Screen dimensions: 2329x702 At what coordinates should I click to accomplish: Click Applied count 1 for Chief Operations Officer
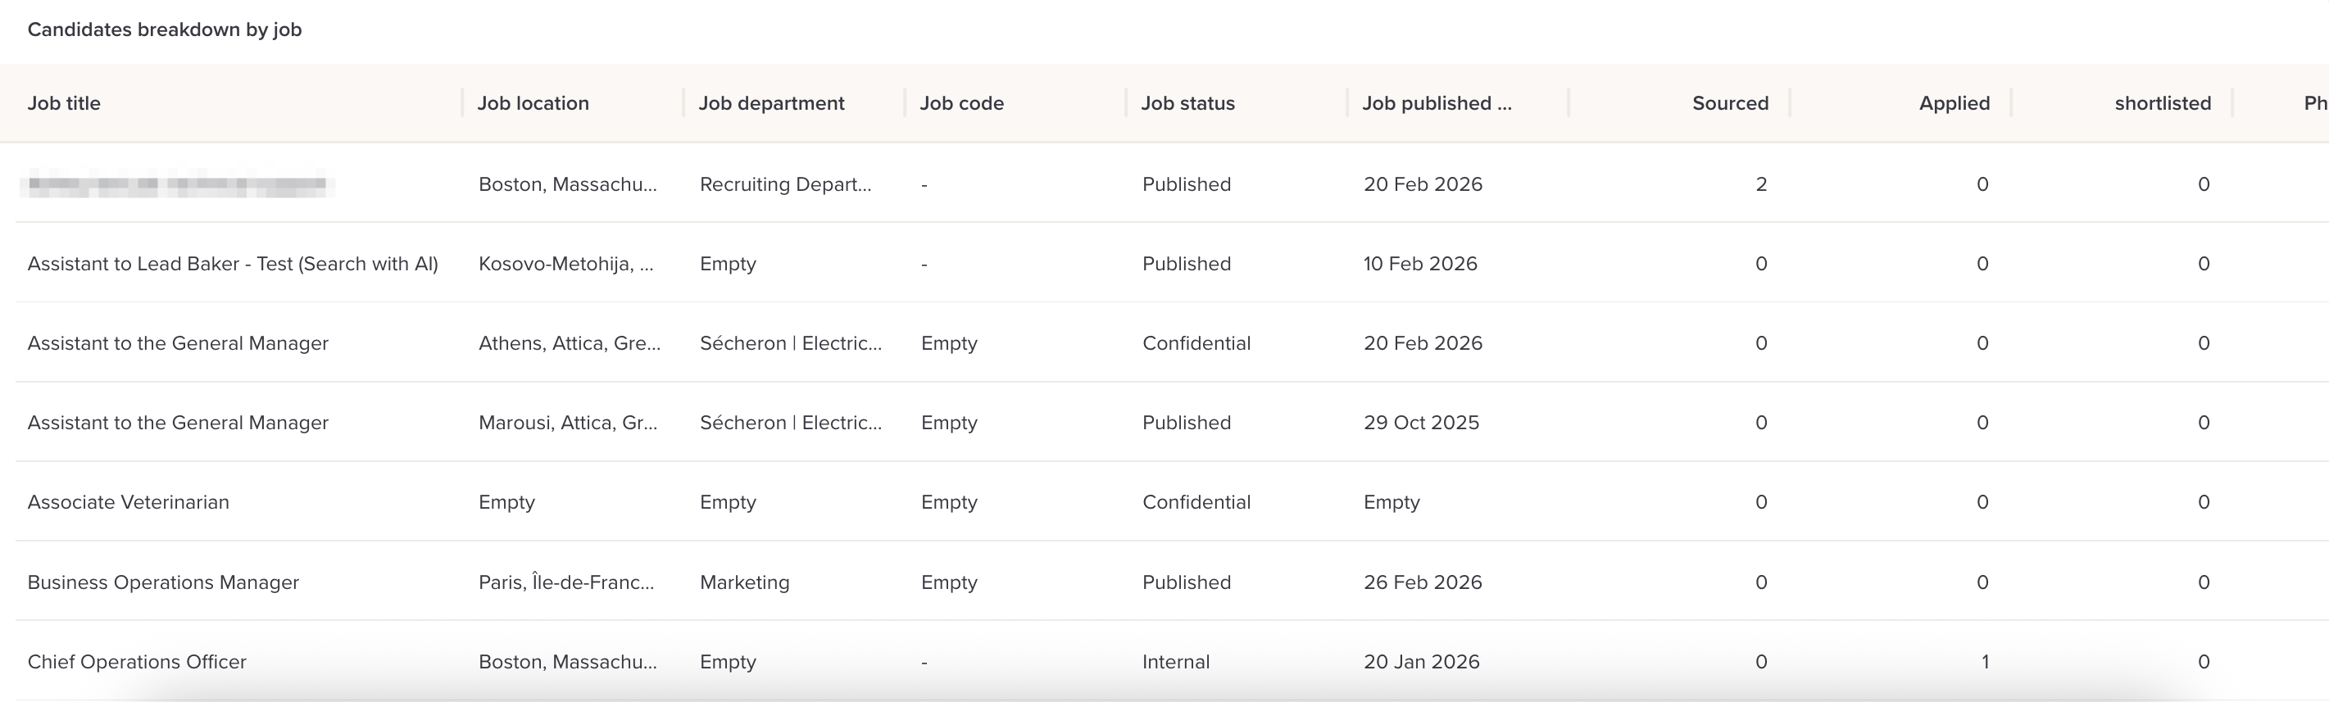tap(1984, 661)
